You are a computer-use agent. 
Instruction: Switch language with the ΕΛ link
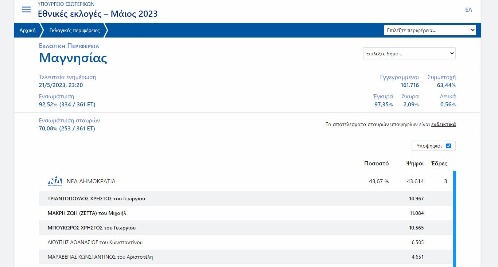(468, 10)
